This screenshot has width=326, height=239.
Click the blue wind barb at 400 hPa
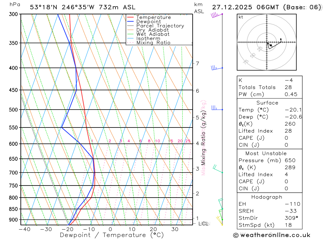(x=217, y=68)
